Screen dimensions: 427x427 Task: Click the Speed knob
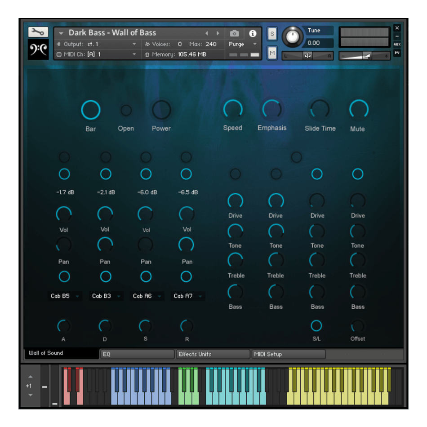click(x=233, y=110)
